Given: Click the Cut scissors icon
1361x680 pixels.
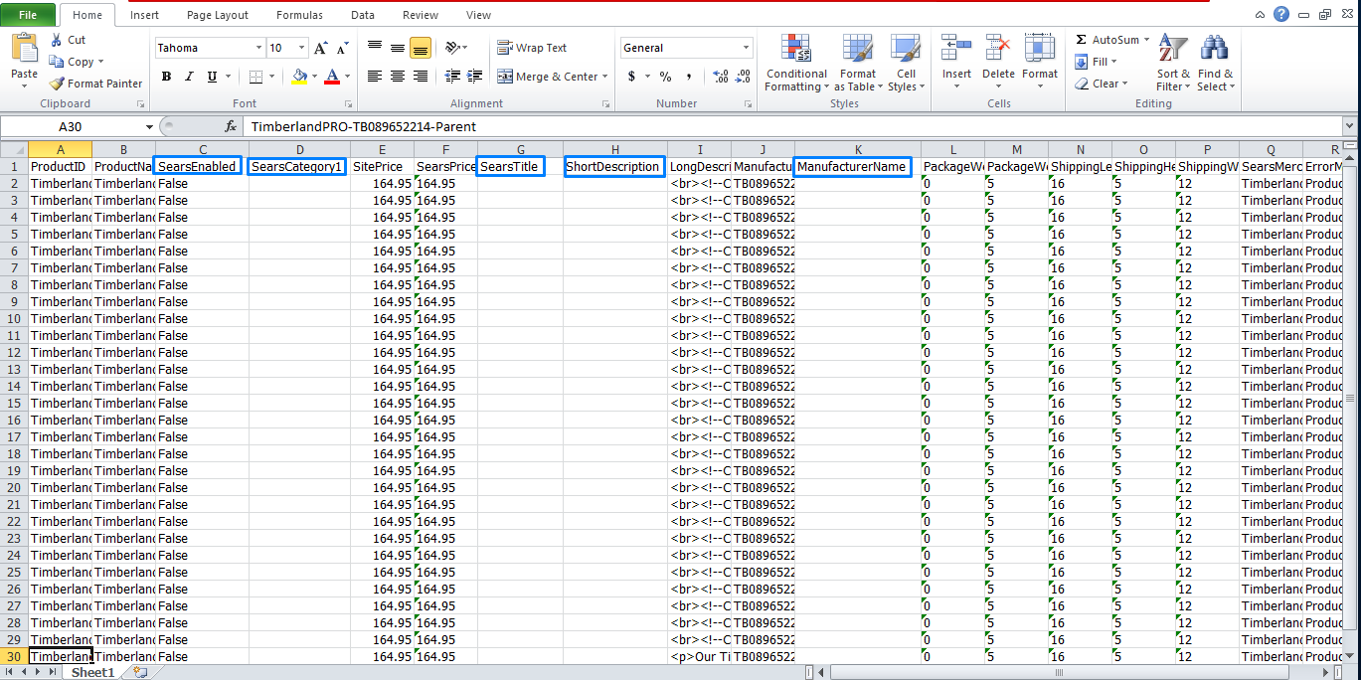Looking at the screenshot, I should [x=56, y=40].
